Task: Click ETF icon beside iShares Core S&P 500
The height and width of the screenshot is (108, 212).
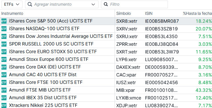Action: pyautogui.click(x=4, y=21)
